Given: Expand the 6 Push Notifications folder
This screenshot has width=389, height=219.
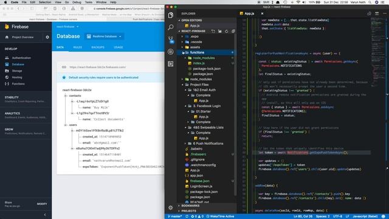Looking at the screenshot, I should [x=185, y=144].
